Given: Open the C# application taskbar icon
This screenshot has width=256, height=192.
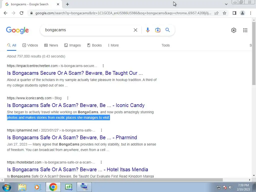Looking at the screenshot, I should 68,187.
